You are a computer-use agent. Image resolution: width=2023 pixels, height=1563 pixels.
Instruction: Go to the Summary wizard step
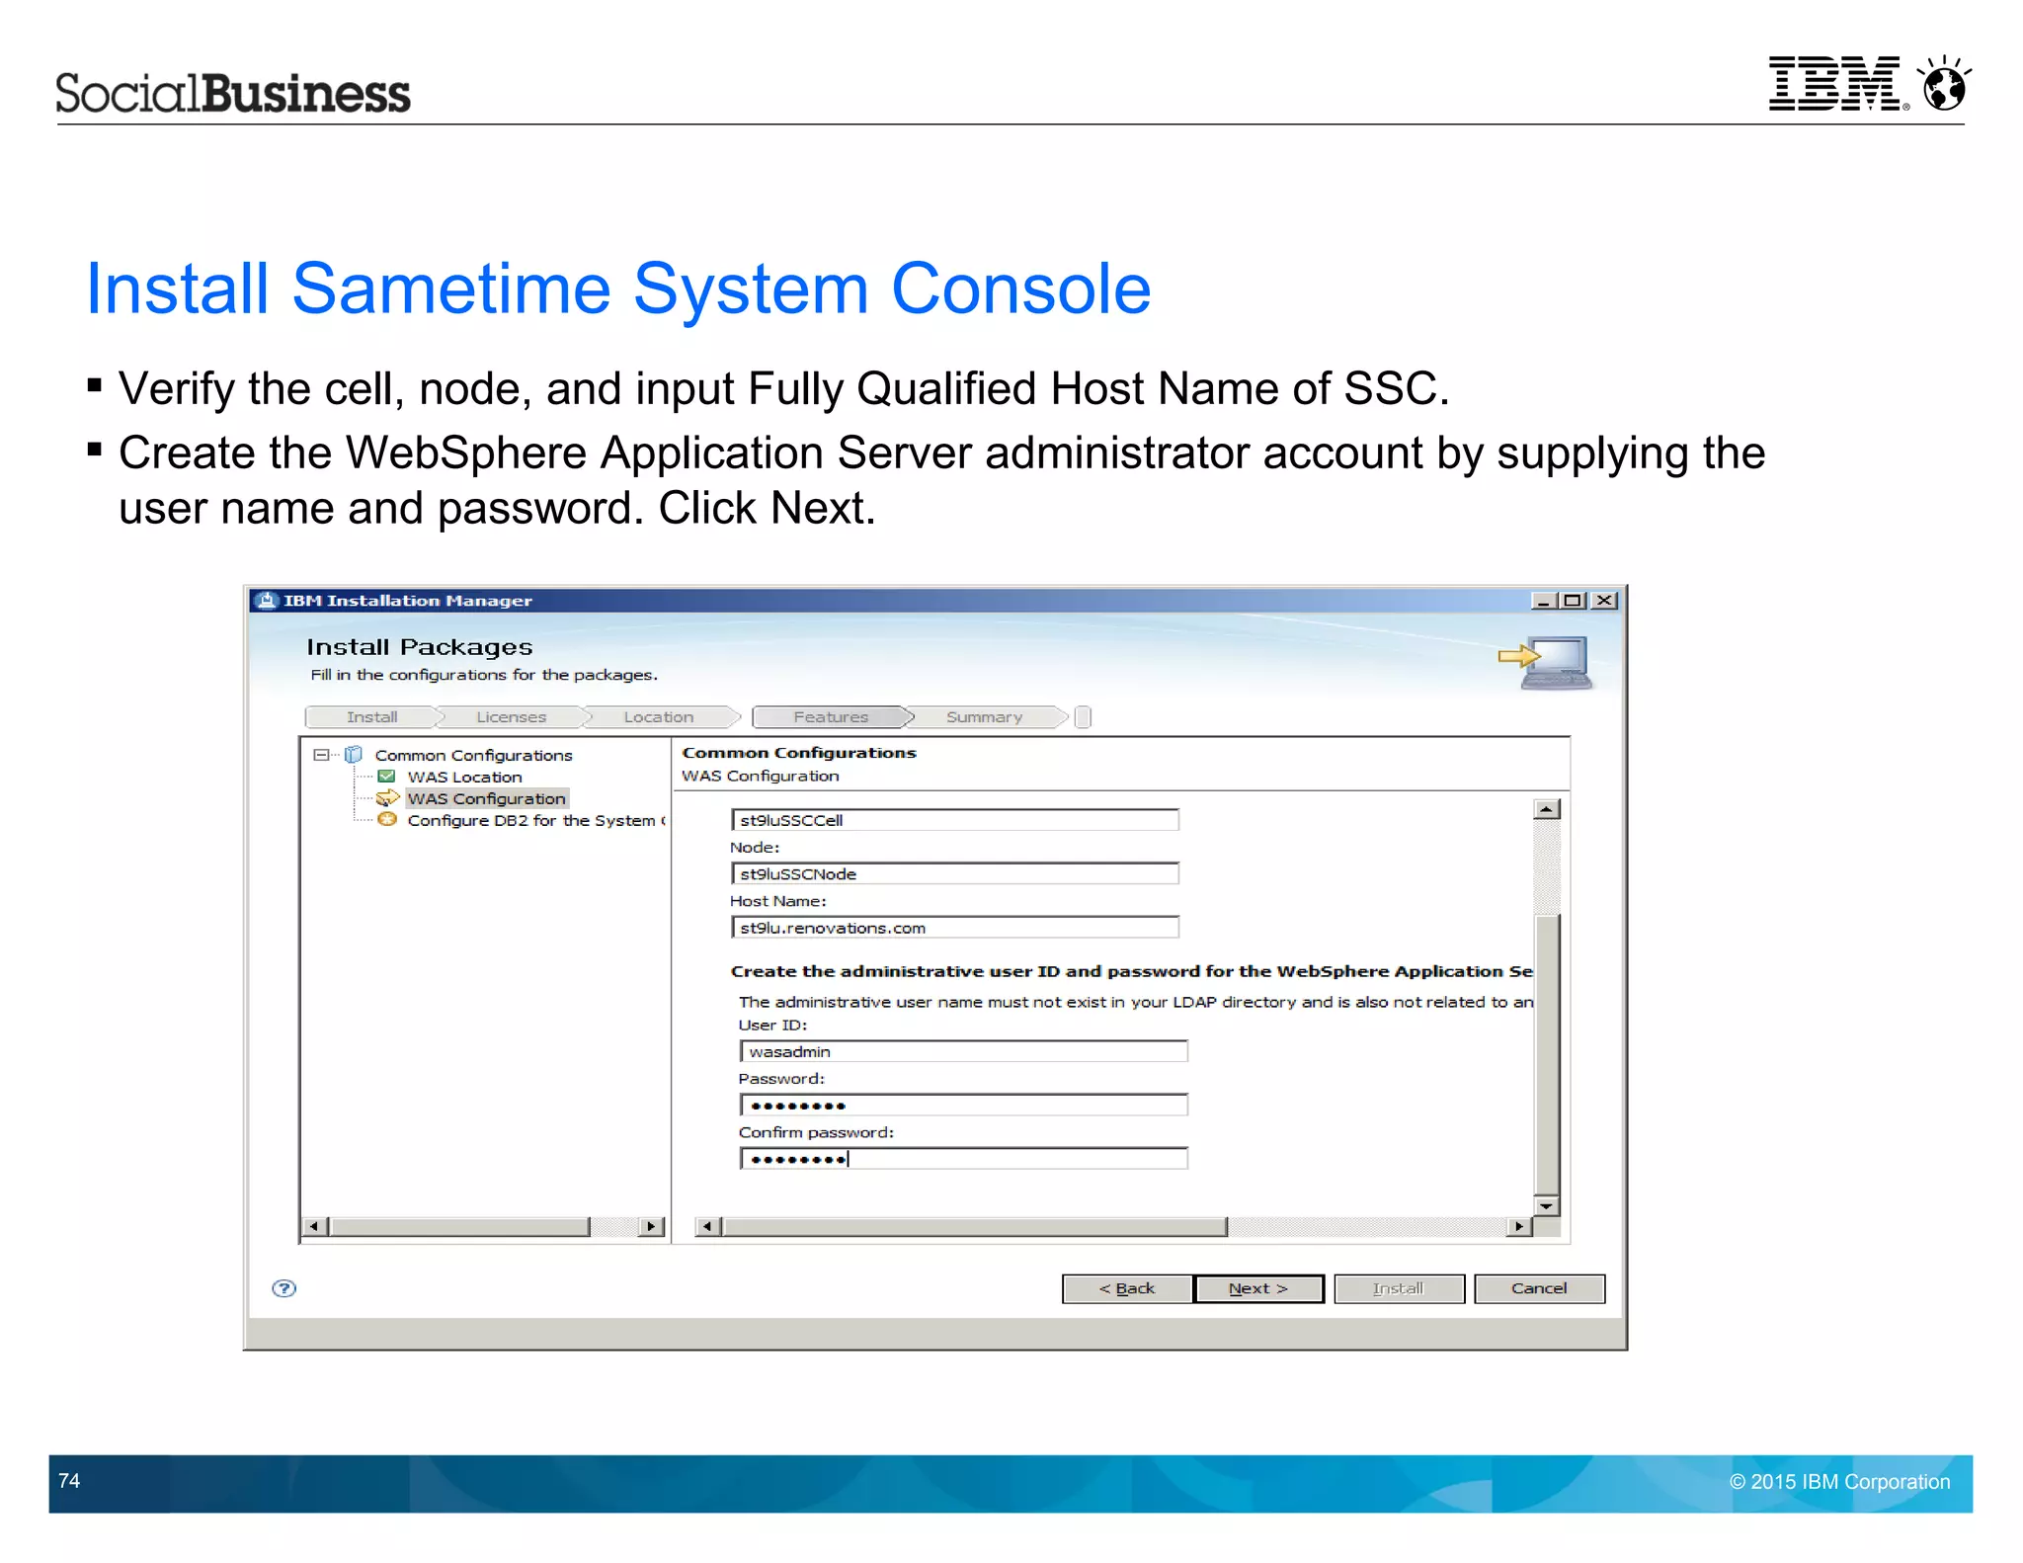pyautogui.click(x=985, y=717)
